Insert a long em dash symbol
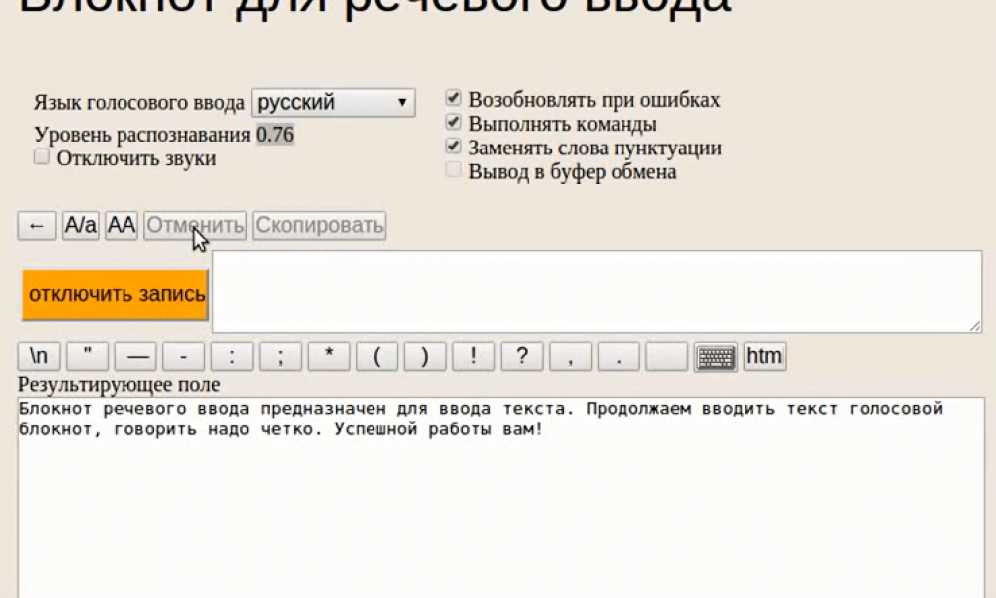996x598 pixels. (x=135, y=356)
